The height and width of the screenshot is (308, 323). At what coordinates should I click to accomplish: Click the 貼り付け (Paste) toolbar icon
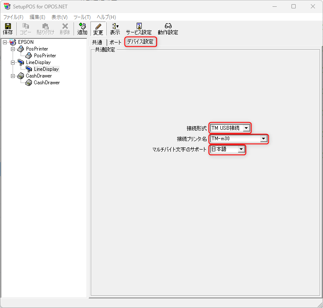point(45,29)
